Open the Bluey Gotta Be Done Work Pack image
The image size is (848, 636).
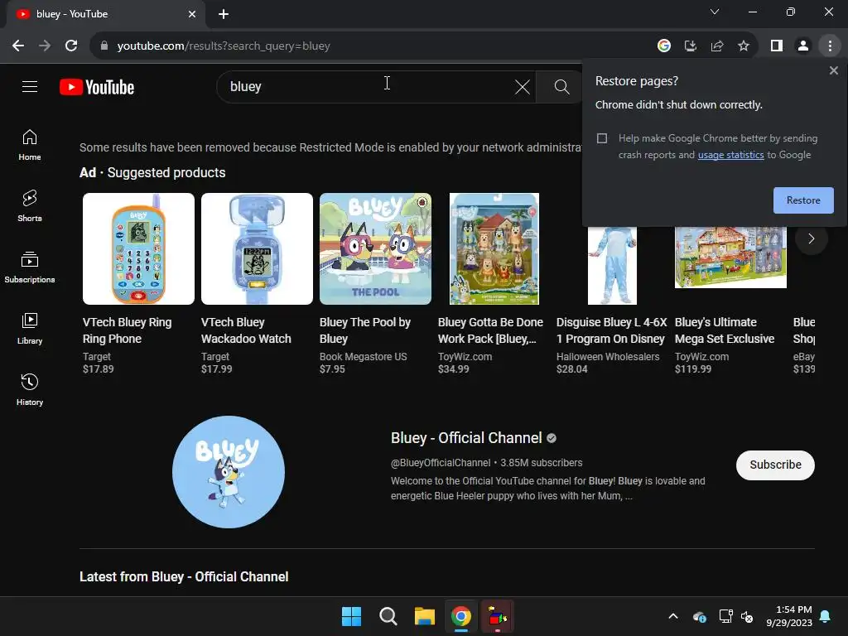click(494, 248)
